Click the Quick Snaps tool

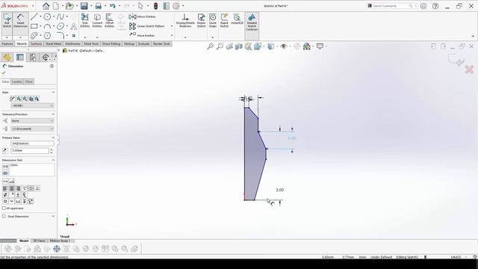213,21
